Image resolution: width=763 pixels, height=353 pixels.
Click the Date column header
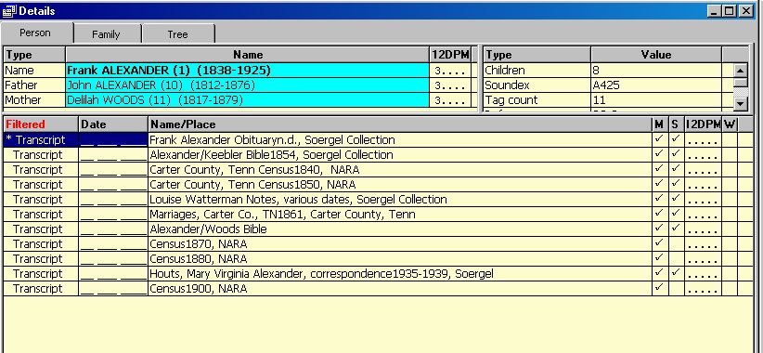[x=113, y=124]
